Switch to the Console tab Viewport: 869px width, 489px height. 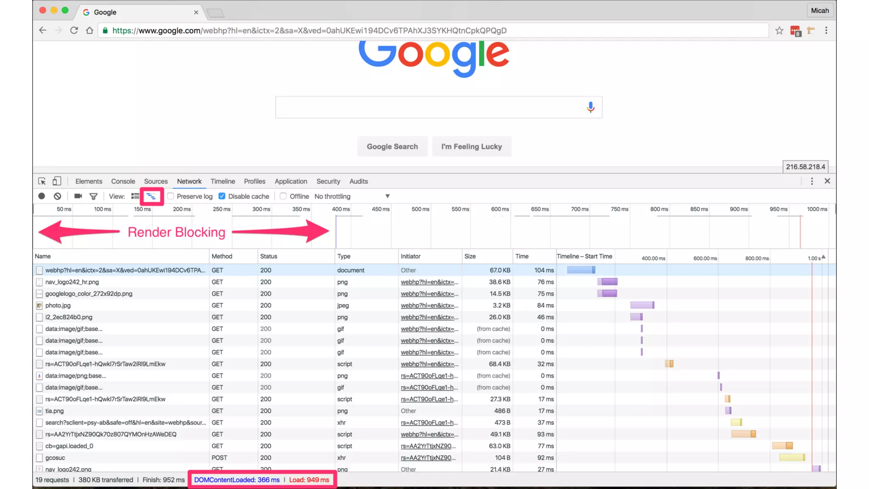[x=123, y=181]
